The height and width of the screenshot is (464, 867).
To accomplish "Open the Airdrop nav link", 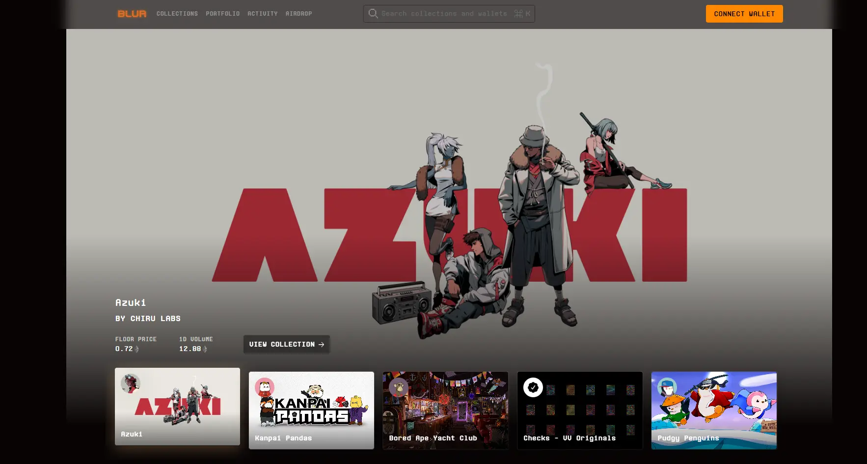I will 298,14.
